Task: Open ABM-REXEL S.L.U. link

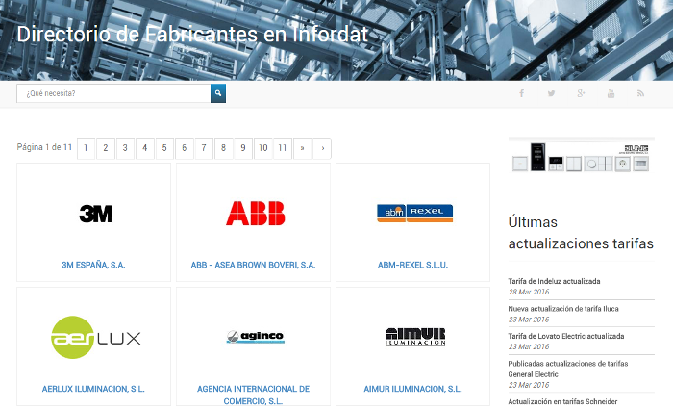Action: click(x=412, y=265)
